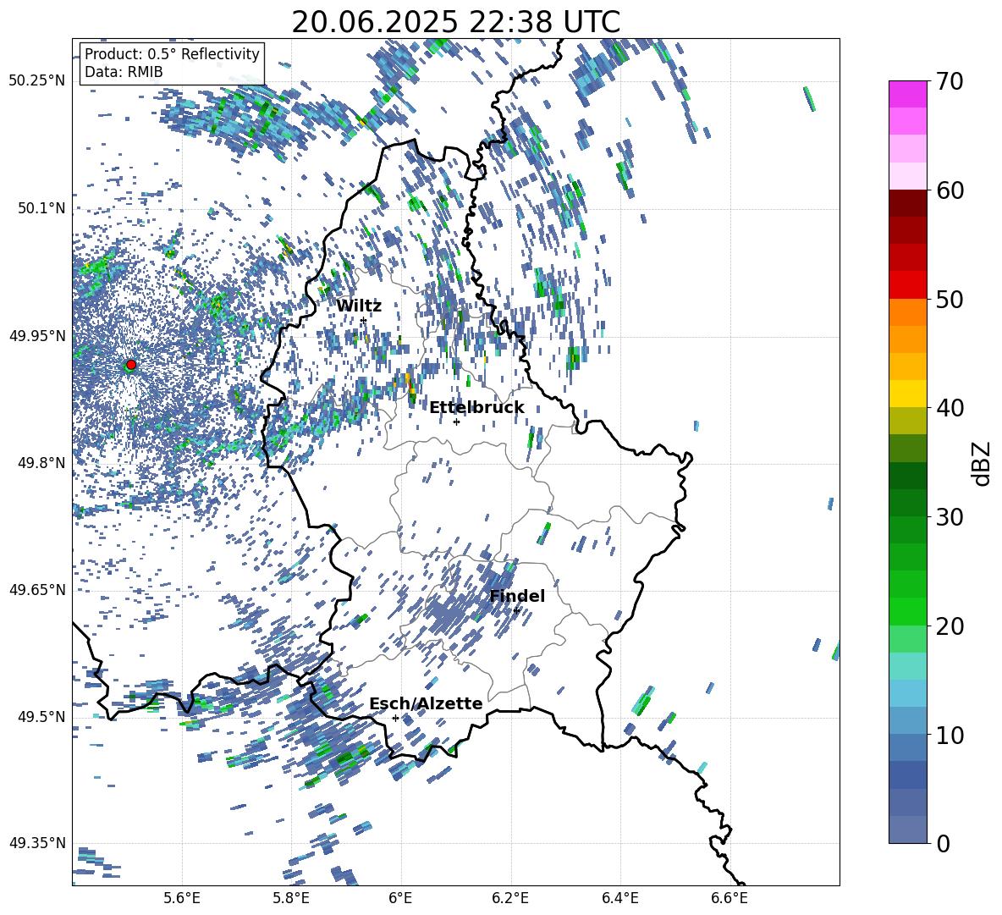Pick the magenta top colorbar segment
Screen dimensions: 1002x915
[907, 94]
